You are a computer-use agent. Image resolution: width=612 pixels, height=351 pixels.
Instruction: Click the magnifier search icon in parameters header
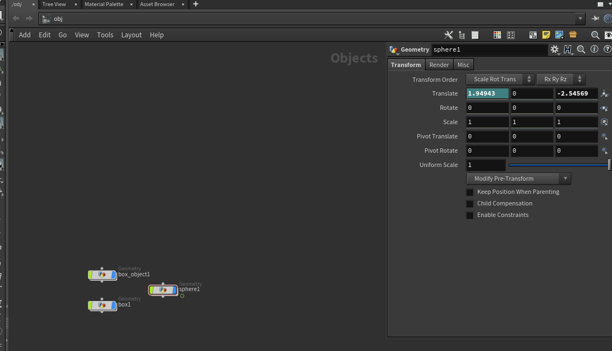click(x=581, y=49)
